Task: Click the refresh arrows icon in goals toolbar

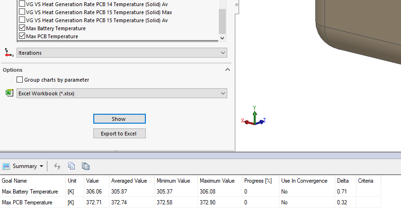Action: click(x=57, y=166)
